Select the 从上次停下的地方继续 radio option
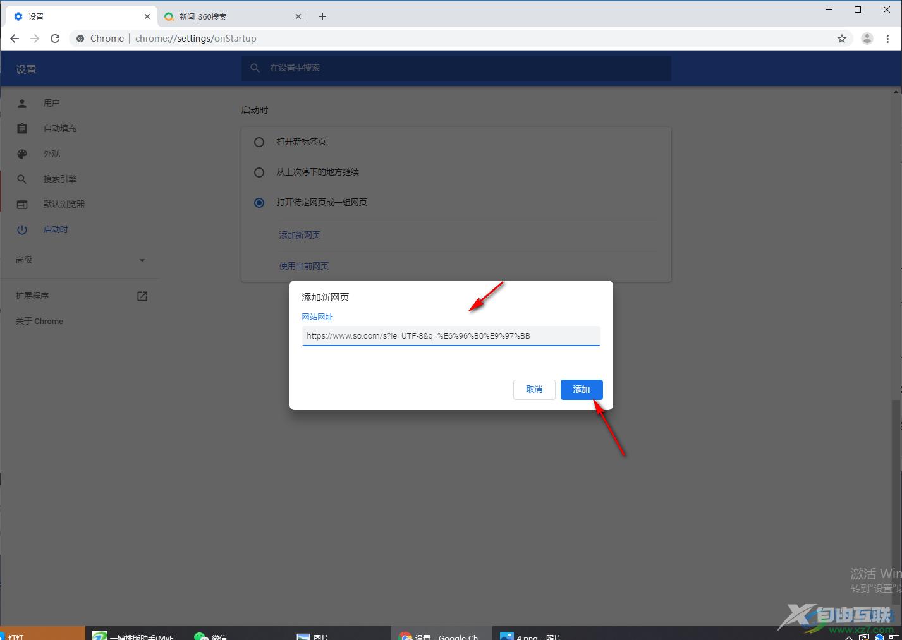 [259, 172]
